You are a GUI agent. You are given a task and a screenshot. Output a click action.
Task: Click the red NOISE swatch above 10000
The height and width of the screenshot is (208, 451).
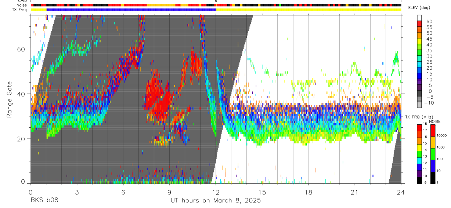[x=433, y=130]
